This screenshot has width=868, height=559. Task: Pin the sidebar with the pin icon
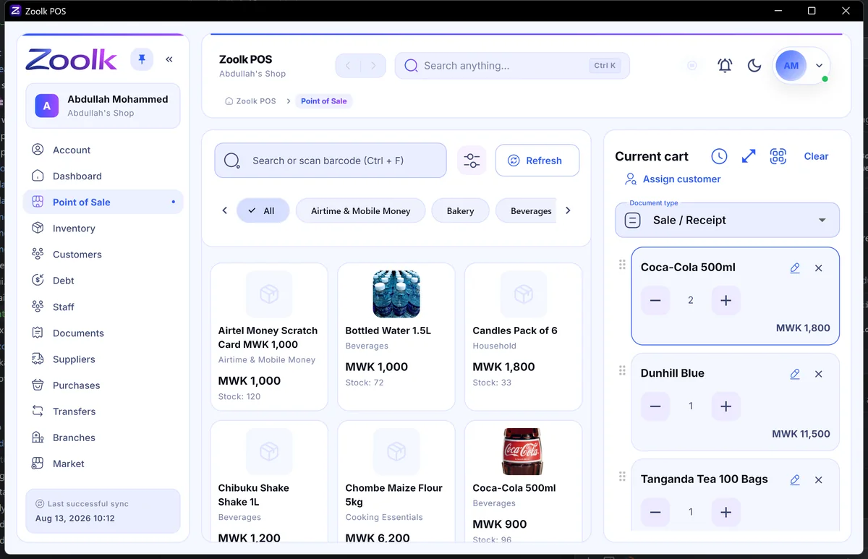tap(142, 59)
